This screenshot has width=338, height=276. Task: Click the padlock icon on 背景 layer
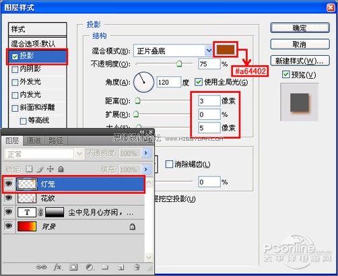[x=132, y=227]
